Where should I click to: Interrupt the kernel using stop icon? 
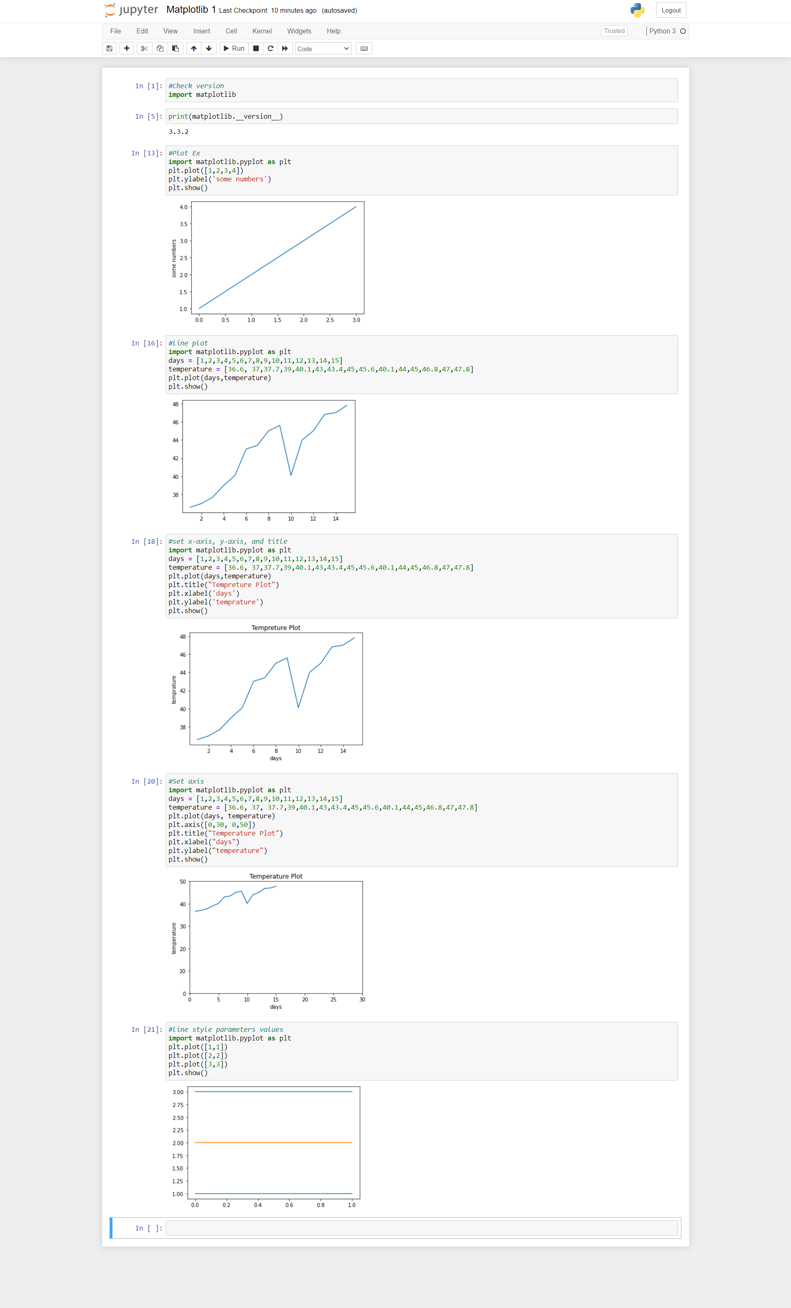256,48
